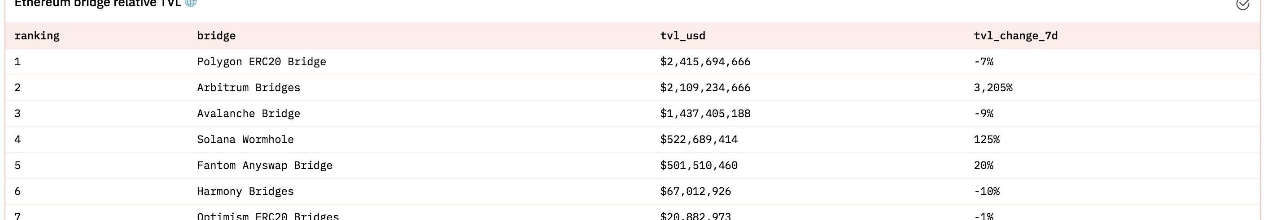Viewport: 1268px width, 220px height.
Task: Select the -10% change cell for Harmony
Action: [986, 191]
